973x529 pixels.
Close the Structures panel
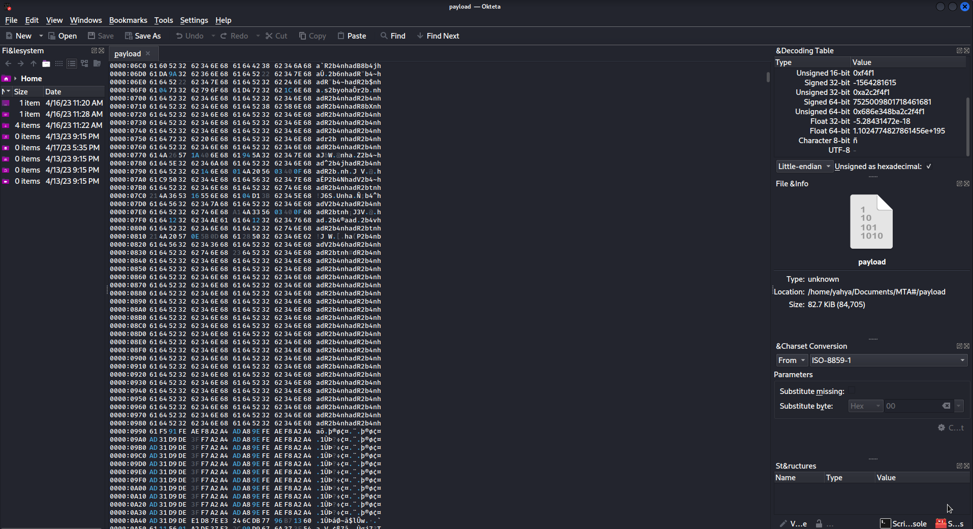click(967, 466)
